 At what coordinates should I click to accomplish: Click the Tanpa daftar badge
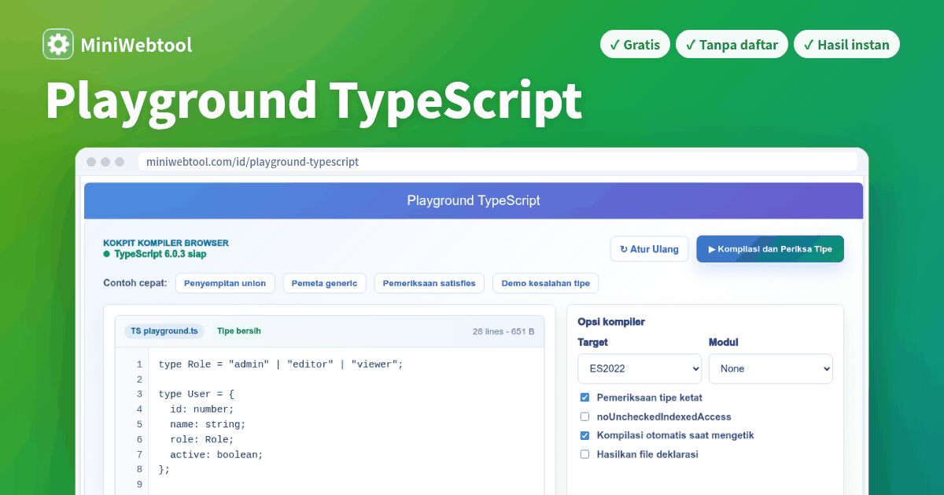(732, 45)
